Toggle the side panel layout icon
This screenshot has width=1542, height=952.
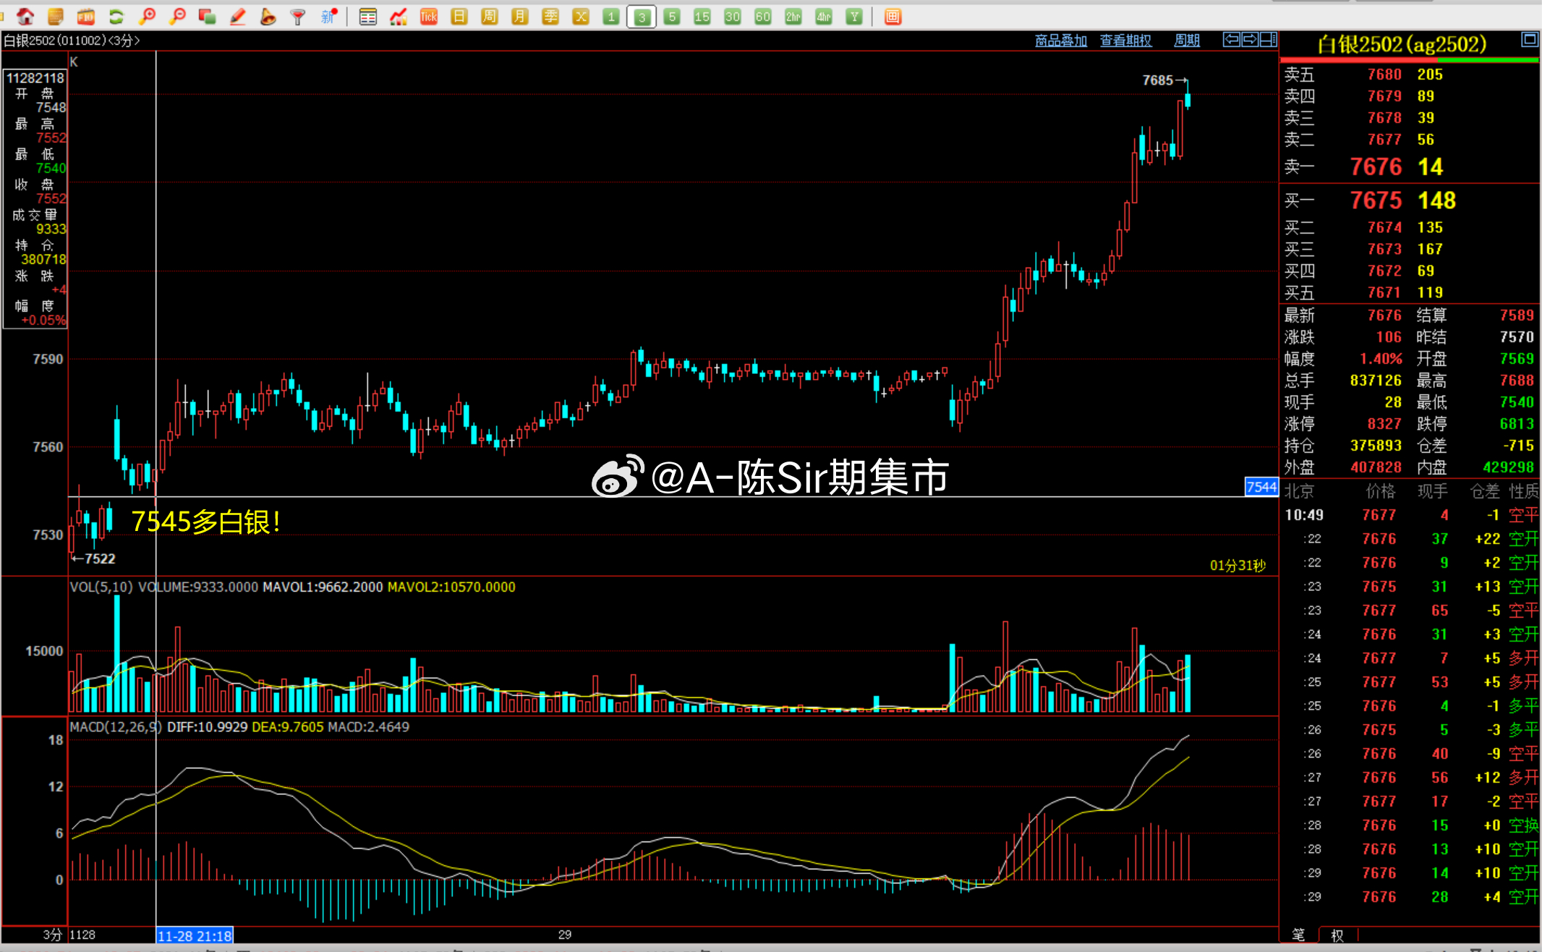[x=1269, y=40]
